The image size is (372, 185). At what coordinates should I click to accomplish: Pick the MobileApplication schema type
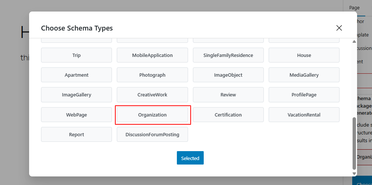(152, 55)
